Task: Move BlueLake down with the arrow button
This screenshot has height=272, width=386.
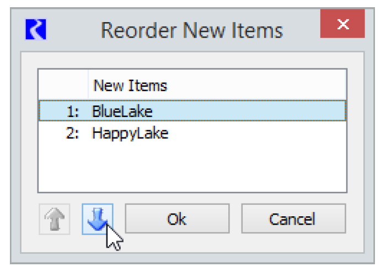Action: (98, 219)
